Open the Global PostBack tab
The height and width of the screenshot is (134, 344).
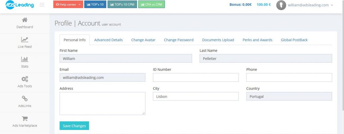click(294, 40)
